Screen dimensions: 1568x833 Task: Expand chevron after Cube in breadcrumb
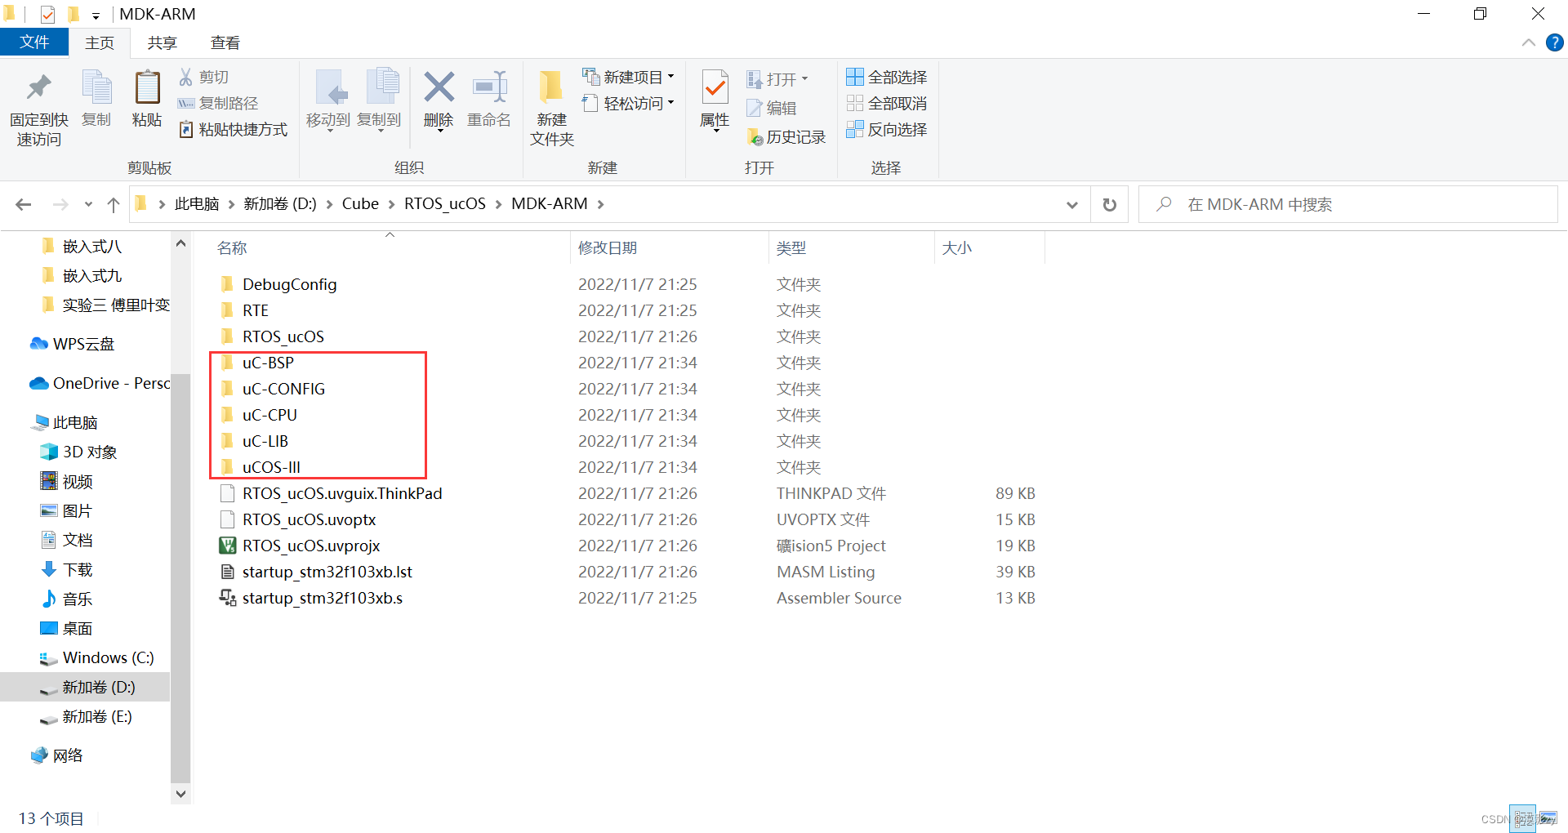(392, 204)
